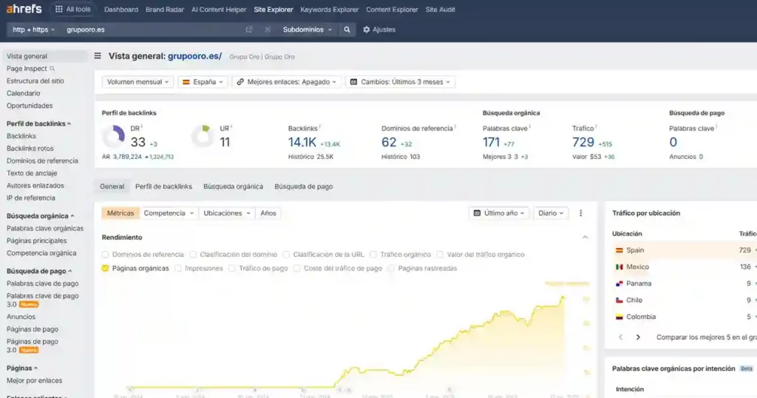
Task: Enable Valor del tráfico orgánico checkbox
Action: (440, 254)
